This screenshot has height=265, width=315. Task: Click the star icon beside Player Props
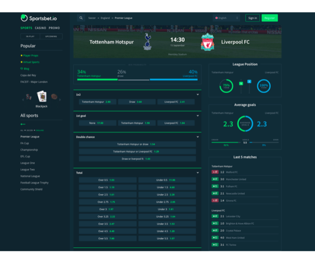coord(21,55)
